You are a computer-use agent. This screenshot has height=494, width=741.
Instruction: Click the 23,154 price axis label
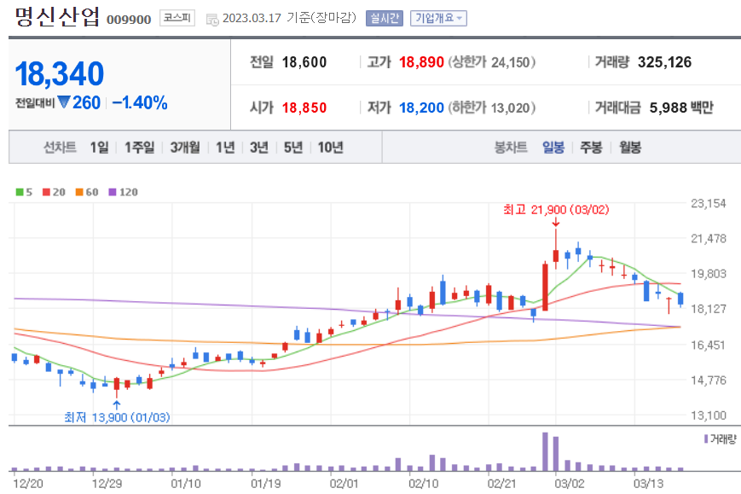[x=708, y=204]
